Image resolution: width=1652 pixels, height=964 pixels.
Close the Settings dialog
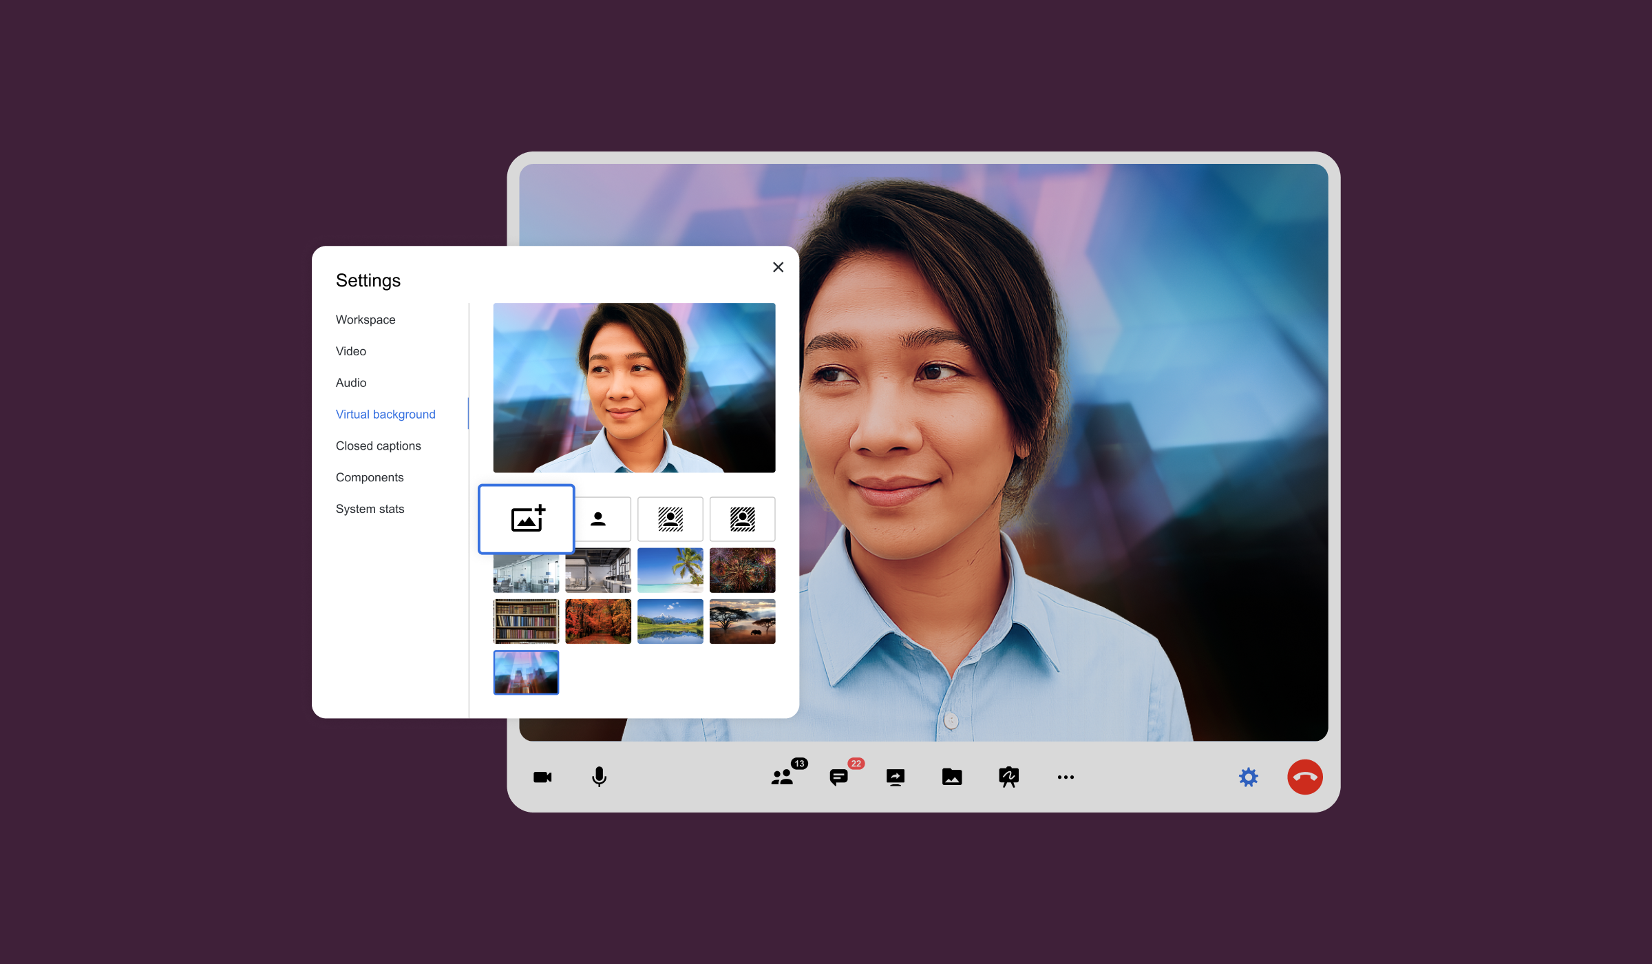click(x=779, y=267)
